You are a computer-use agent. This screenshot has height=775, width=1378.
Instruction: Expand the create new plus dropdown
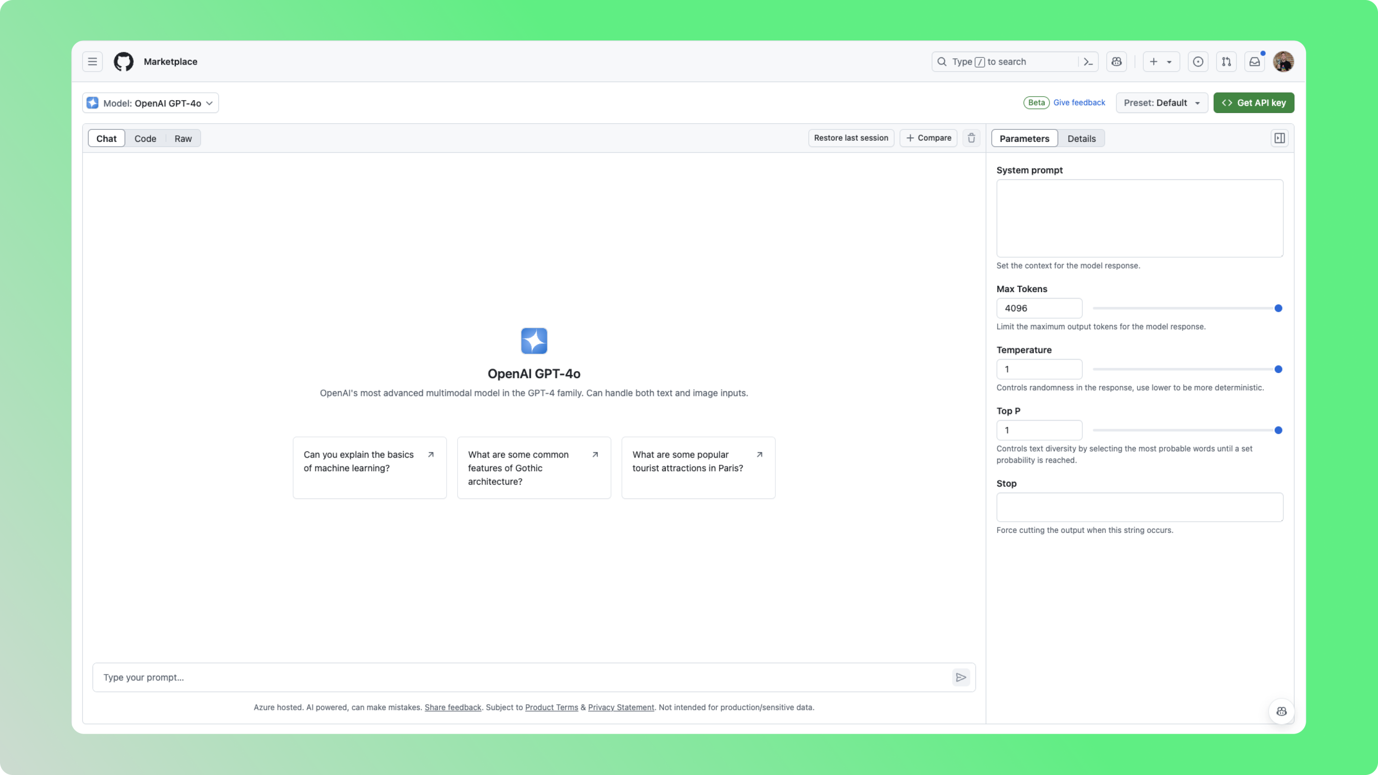(x=1160, y=62)
